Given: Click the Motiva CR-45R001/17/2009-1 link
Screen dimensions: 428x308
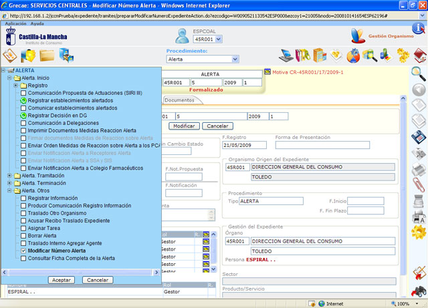Looking at the screenshot, I should (308, 72).
